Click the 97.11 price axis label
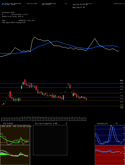Image resolution: width=125 pixels, height=165 pixels. (x=122, y=83)
